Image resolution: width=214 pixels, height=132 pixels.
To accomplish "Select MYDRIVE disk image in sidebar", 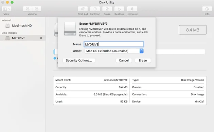I will (23, 38).
